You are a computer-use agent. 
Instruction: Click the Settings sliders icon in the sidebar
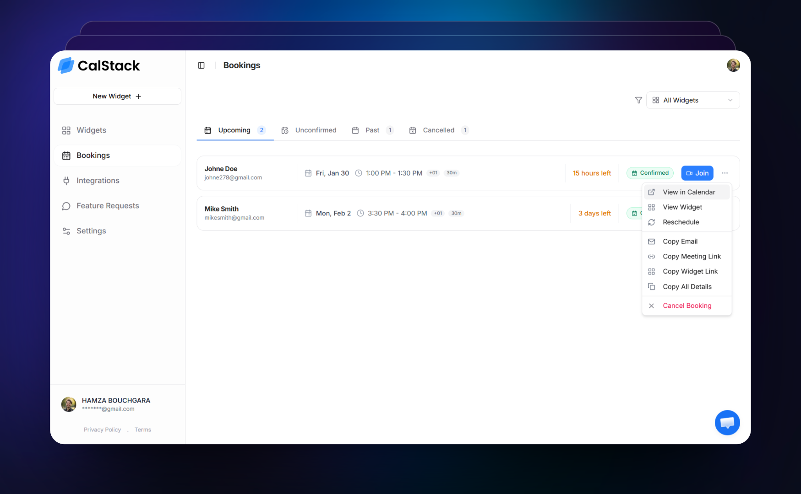pyautogui.click(x=66, y=231)
